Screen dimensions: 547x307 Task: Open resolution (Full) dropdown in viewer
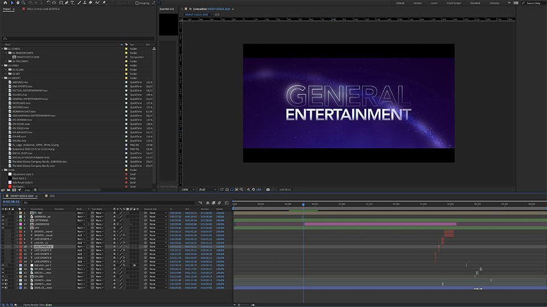pyautogui.click(x=207, y=189)
